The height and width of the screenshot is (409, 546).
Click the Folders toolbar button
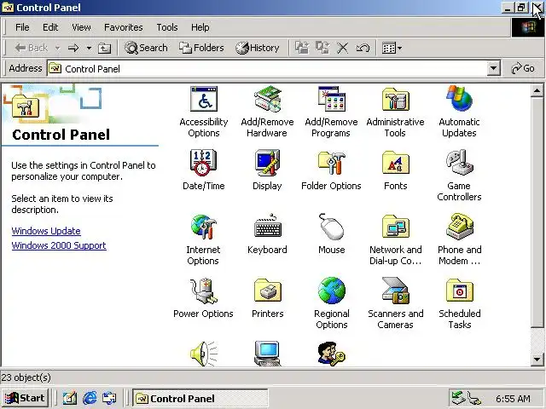[201, 48]
